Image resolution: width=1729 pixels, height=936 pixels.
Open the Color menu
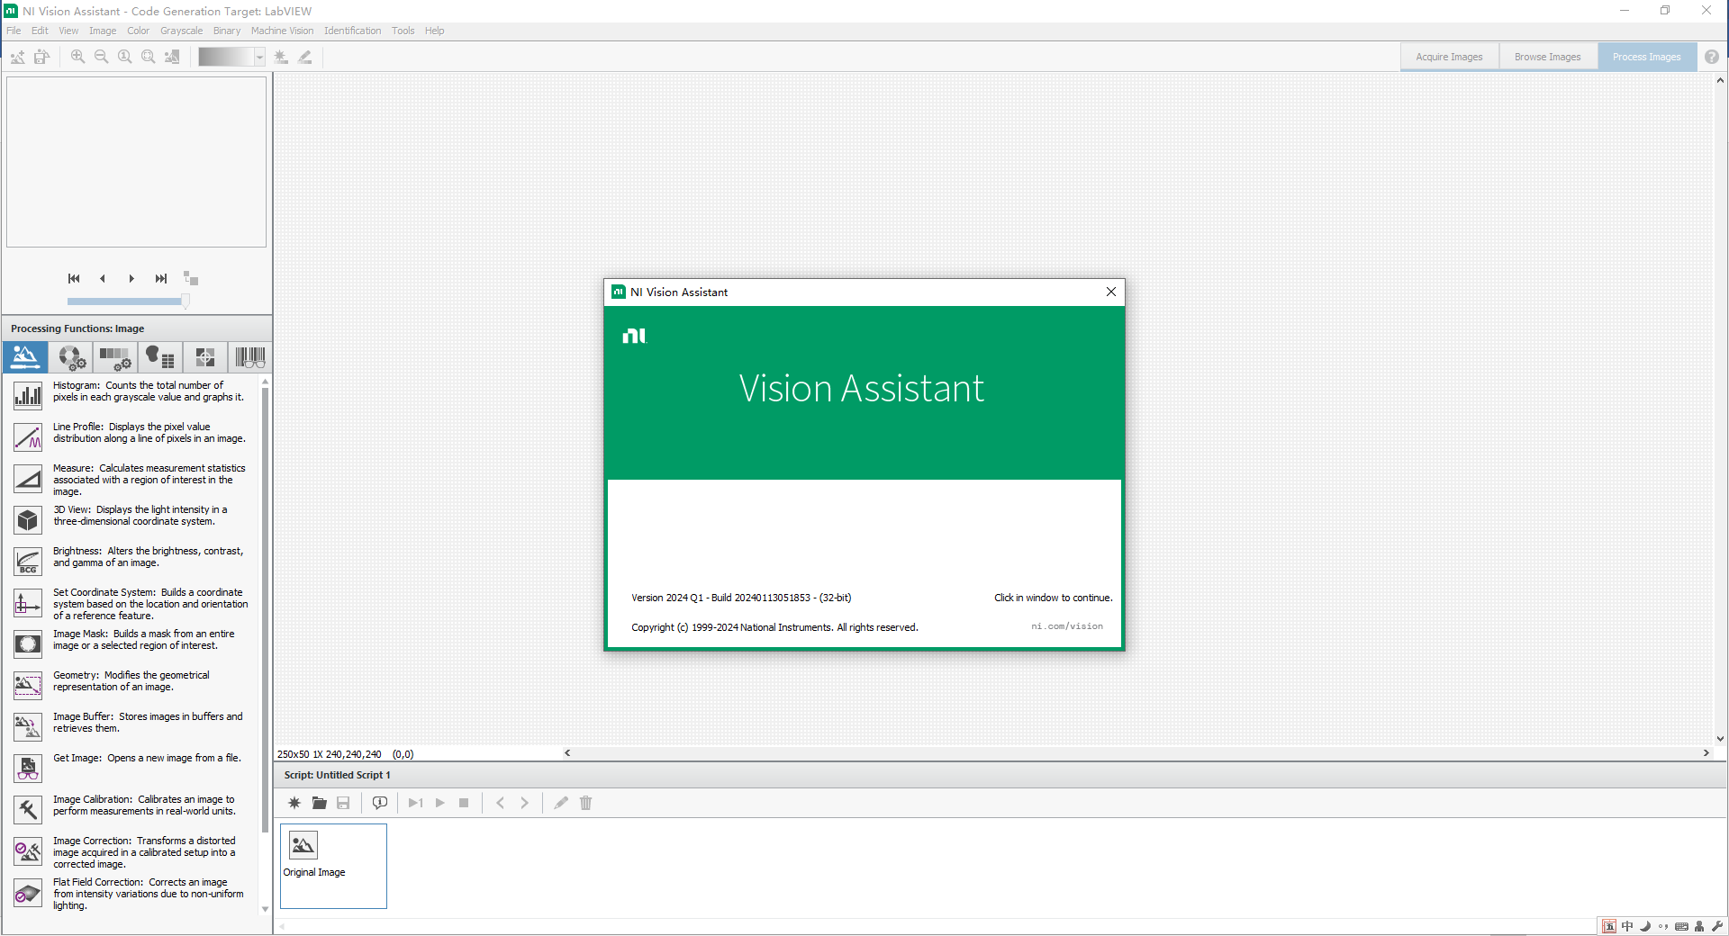coord(138,31)
